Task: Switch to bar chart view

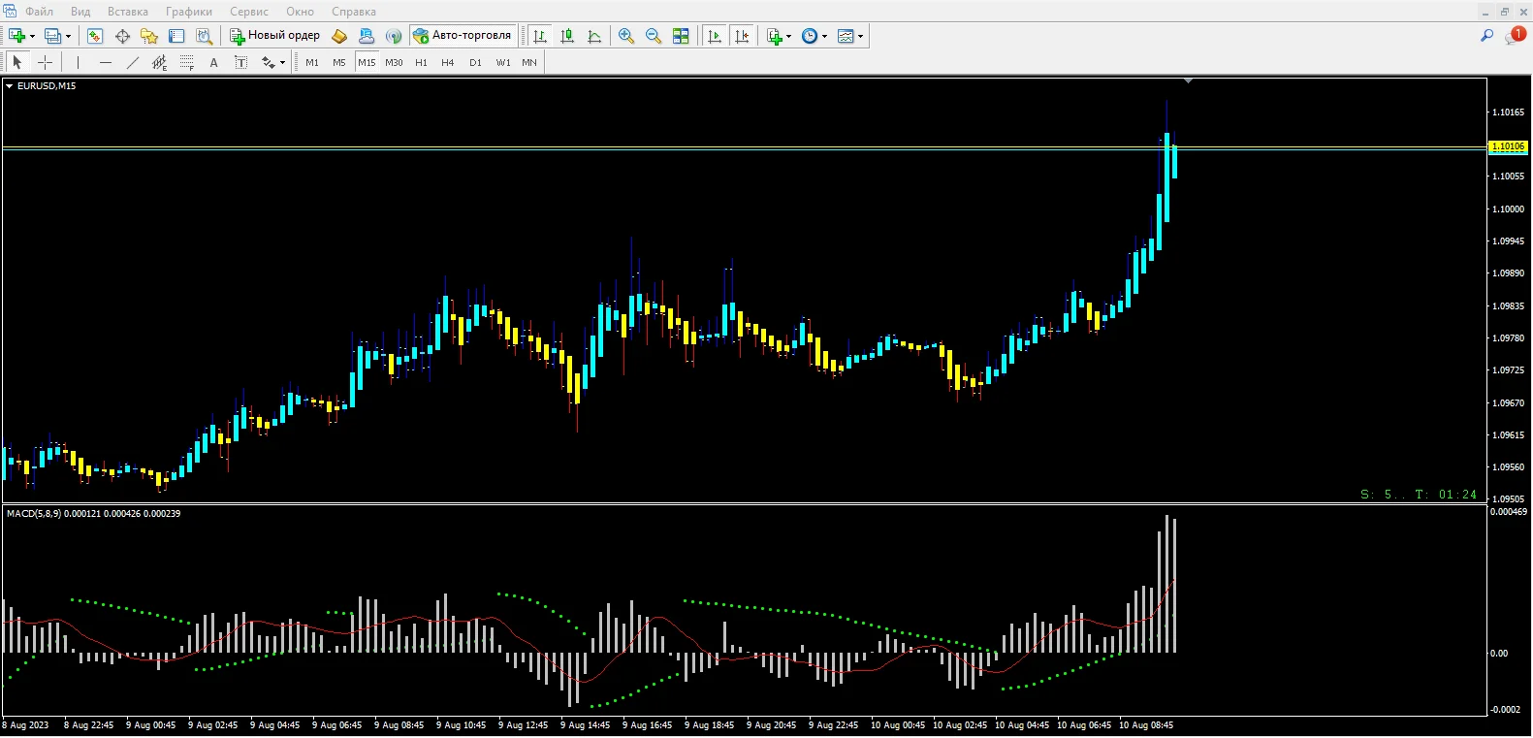Action: (540, 36)
